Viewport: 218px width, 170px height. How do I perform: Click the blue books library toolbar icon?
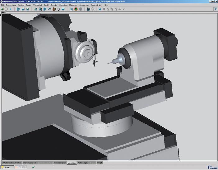[18, 9]
